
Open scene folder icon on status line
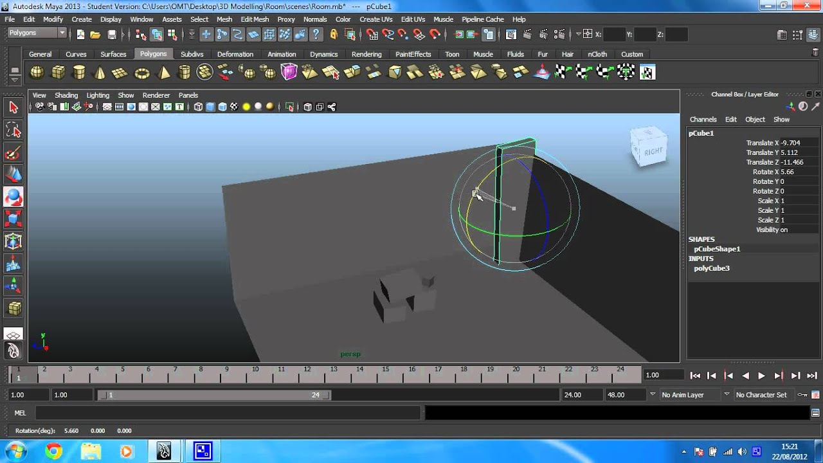[x=95, y=35]
